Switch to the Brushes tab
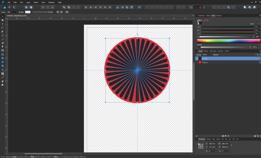Viewport: 261px width, 158px height. click(x=219, y=16)
